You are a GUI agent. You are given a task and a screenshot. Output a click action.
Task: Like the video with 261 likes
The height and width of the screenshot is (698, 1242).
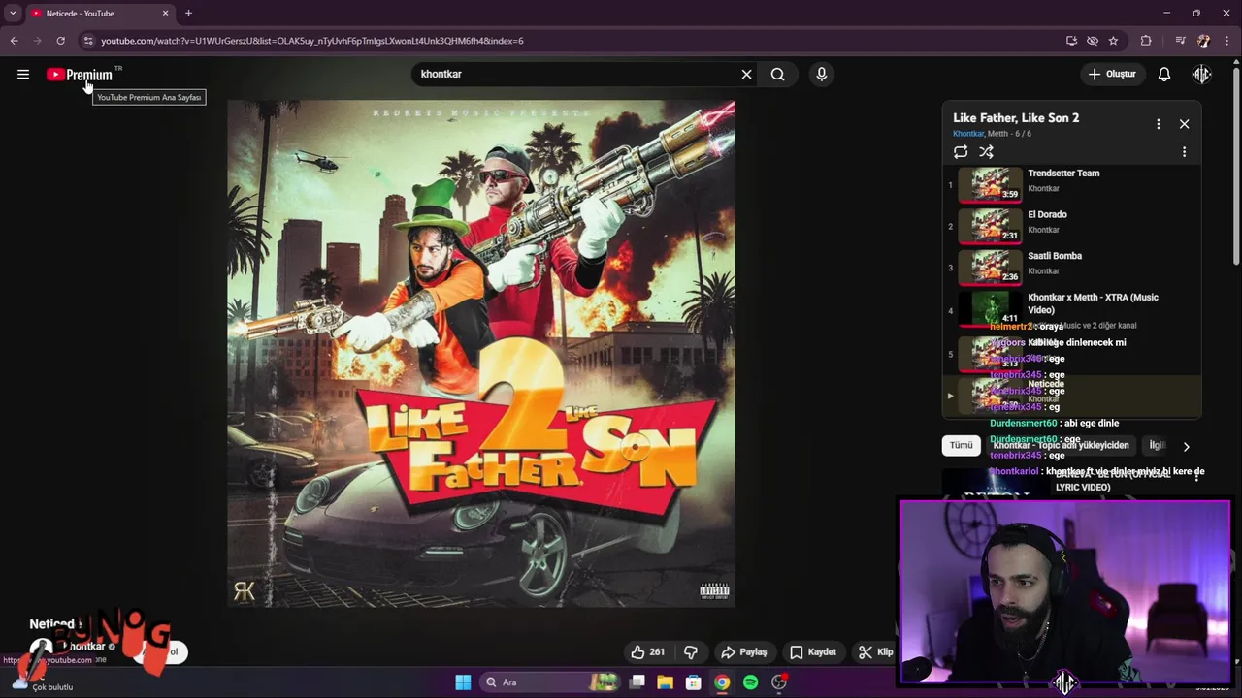click(647, 651)
